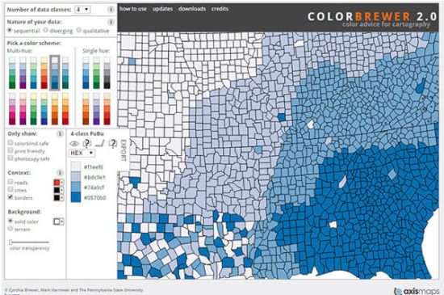Viewport: 444px width, 295px height.
Task: Pick the selected purple-blue PuBu multi-hue ramp
Action: pos(55,73)
